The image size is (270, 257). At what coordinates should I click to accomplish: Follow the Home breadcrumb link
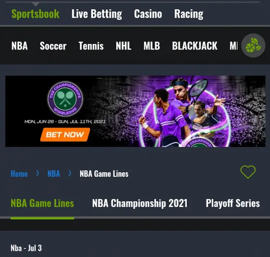(x=19, y=174)
